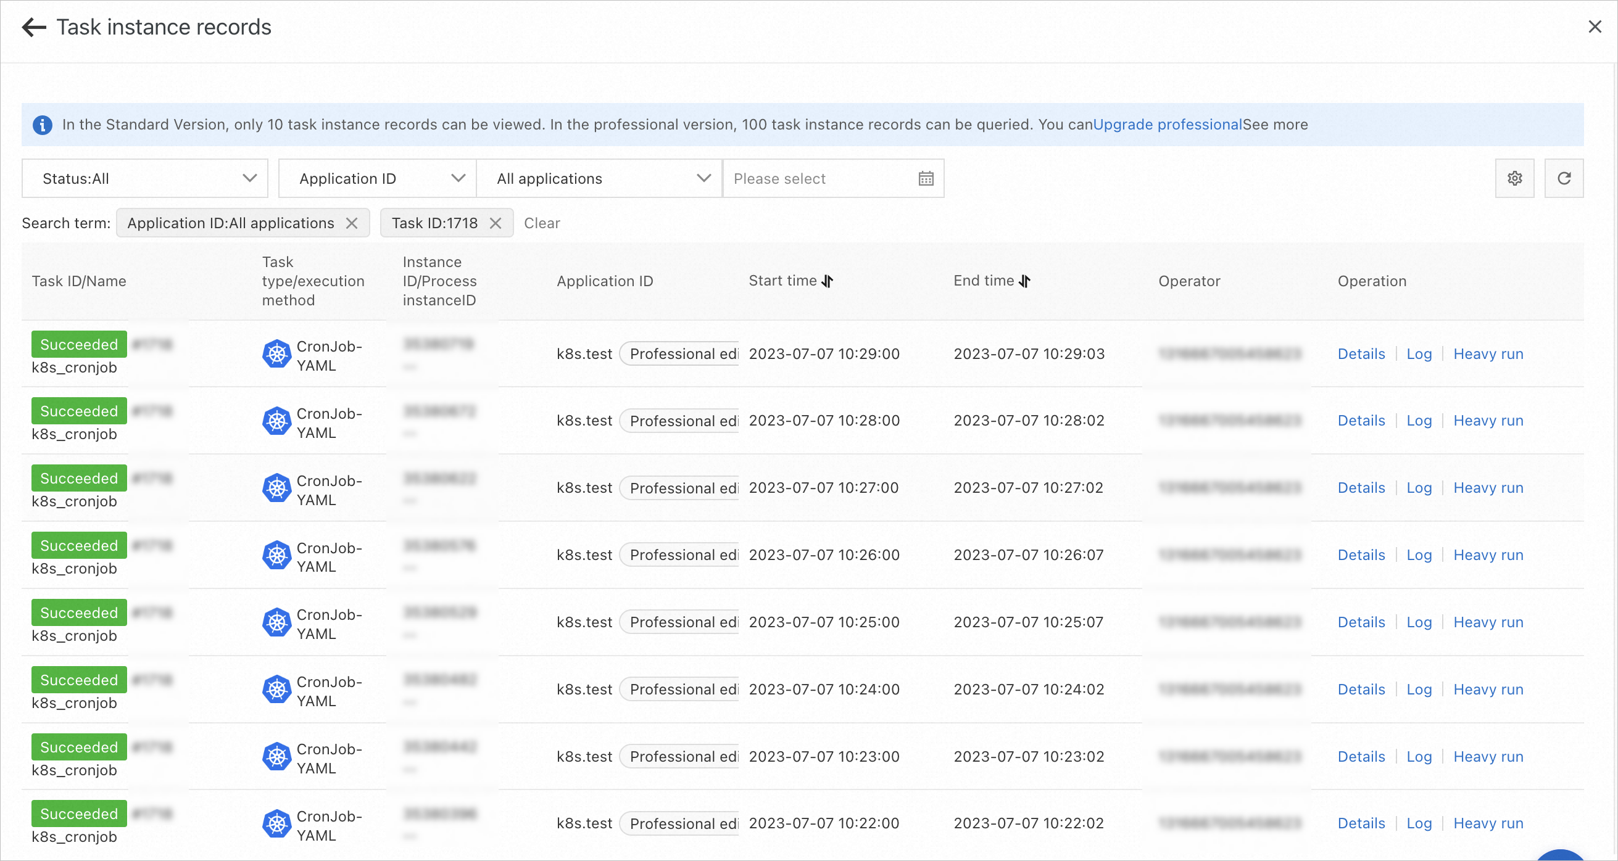
Task: Click Heavy run for the 10:25:00 instance
Action: click(1488, 622)
